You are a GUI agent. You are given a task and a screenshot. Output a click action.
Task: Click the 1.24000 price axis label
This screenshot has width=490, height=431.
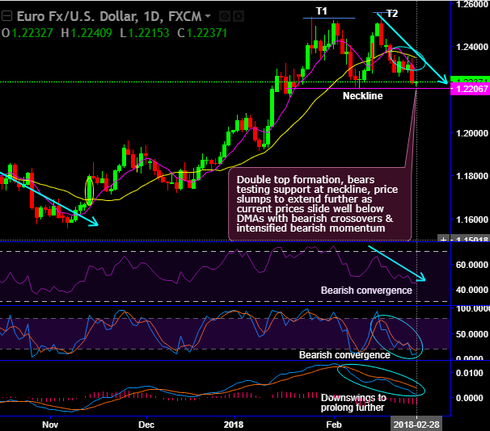pos(472,47)
